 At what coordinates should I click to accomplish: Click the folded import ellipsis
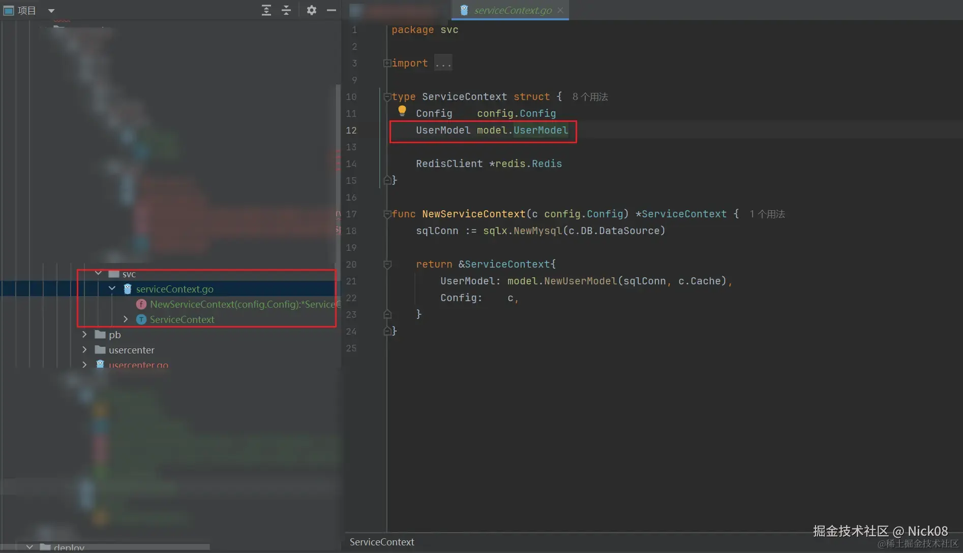pos(443,63)
